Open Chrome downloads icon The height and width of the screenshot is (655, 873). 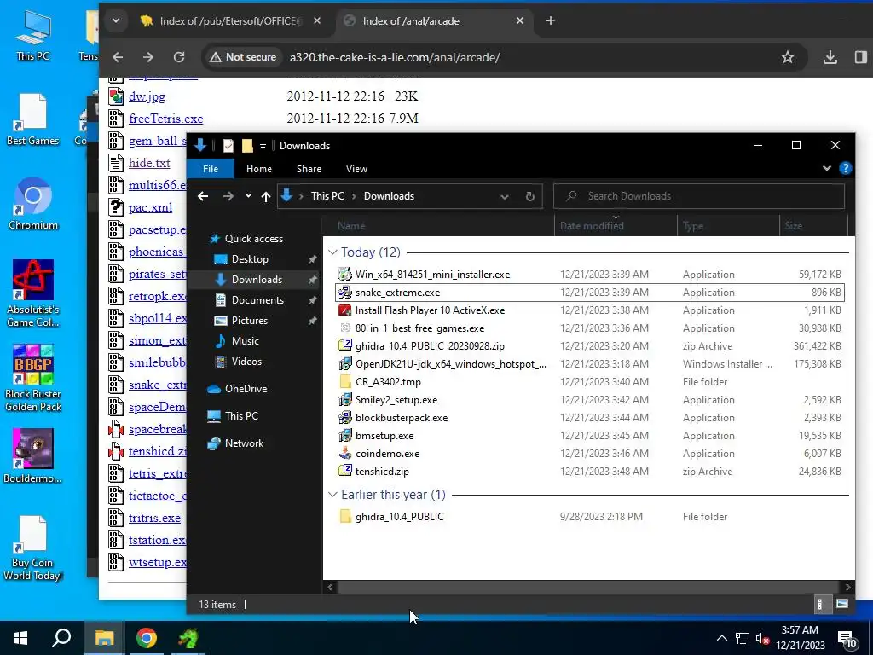click(830, 57)
